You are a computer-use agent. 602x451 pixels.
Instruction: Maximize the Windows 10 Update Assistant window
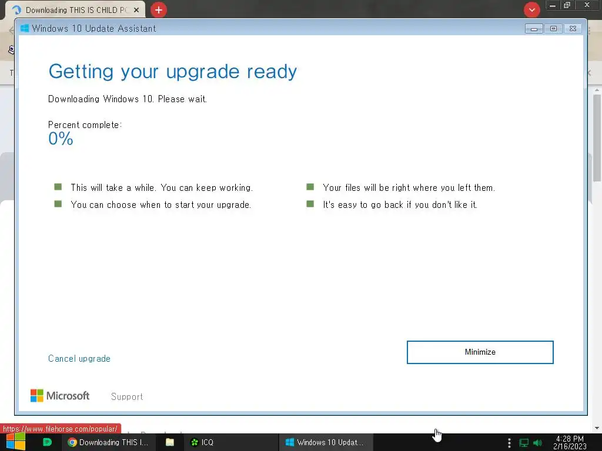tap(553, 29)
